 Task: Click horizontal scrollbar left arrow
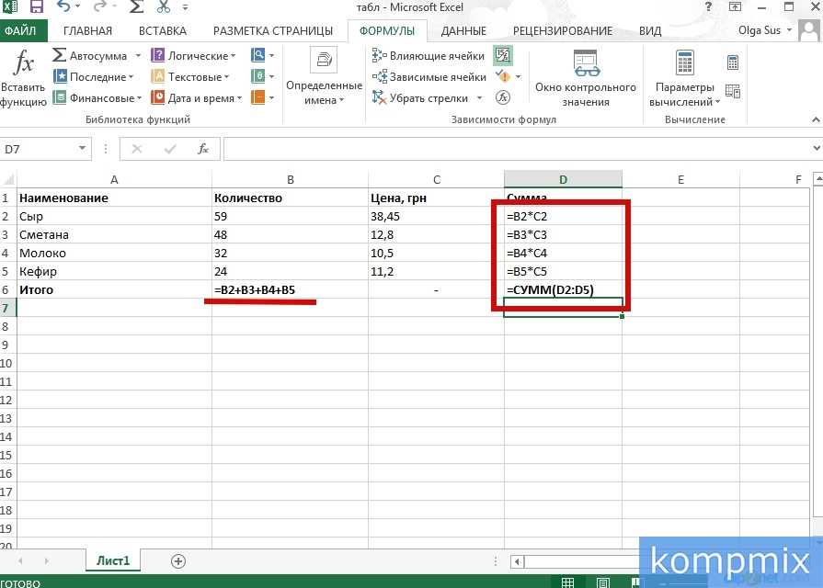517,561
